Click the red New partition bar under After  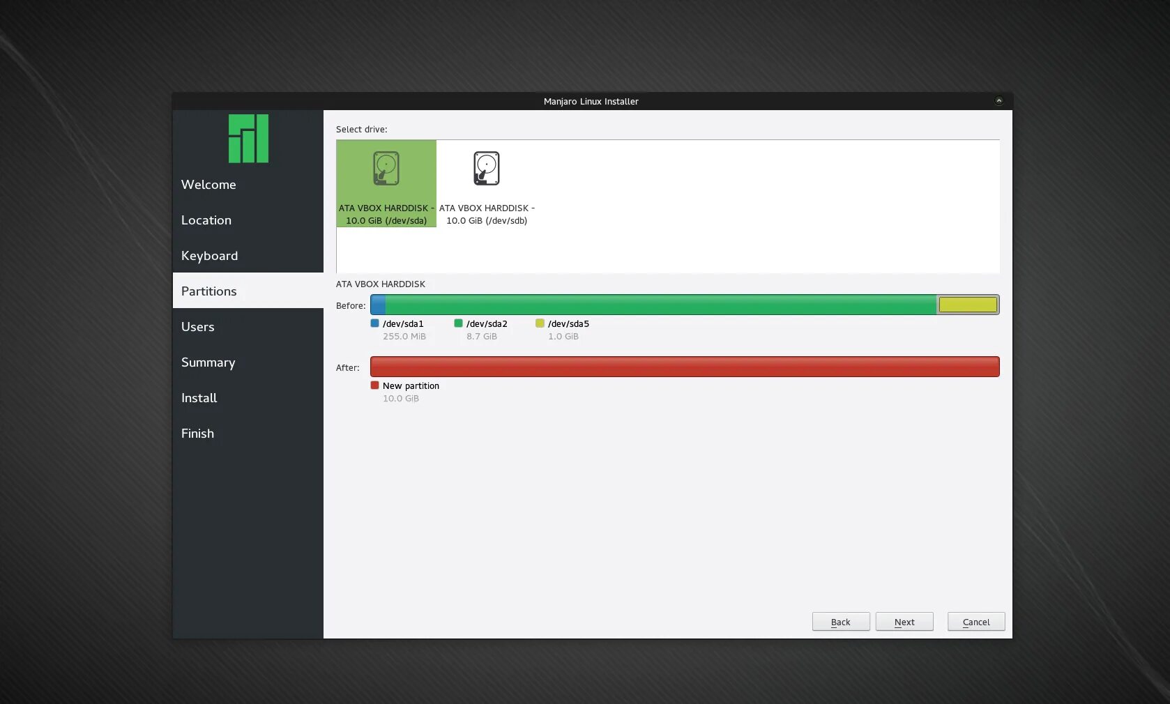685,367
